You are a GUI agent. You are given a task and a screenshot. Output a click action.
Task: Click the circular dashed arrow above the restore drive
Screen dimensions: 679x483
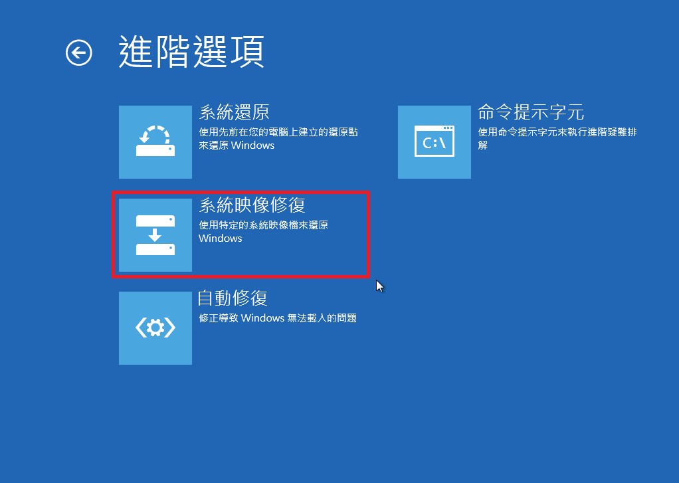(x=155, y=134)
